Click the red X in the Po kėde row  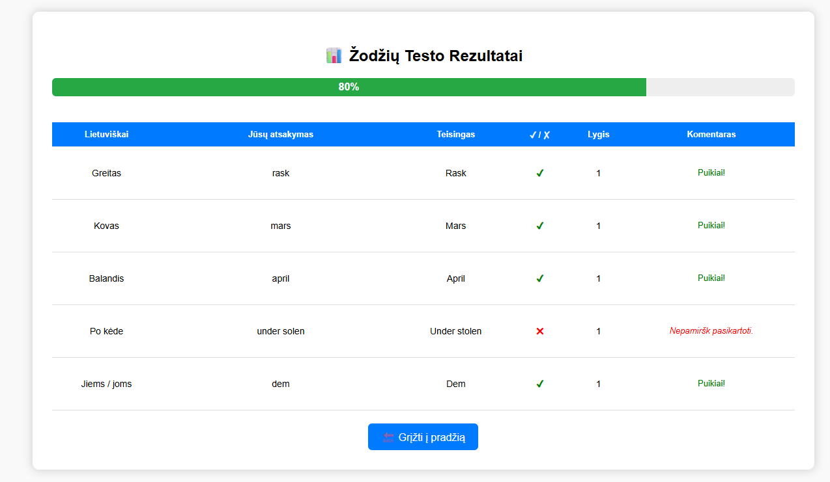pyautogui.click(x=539, y=331)
